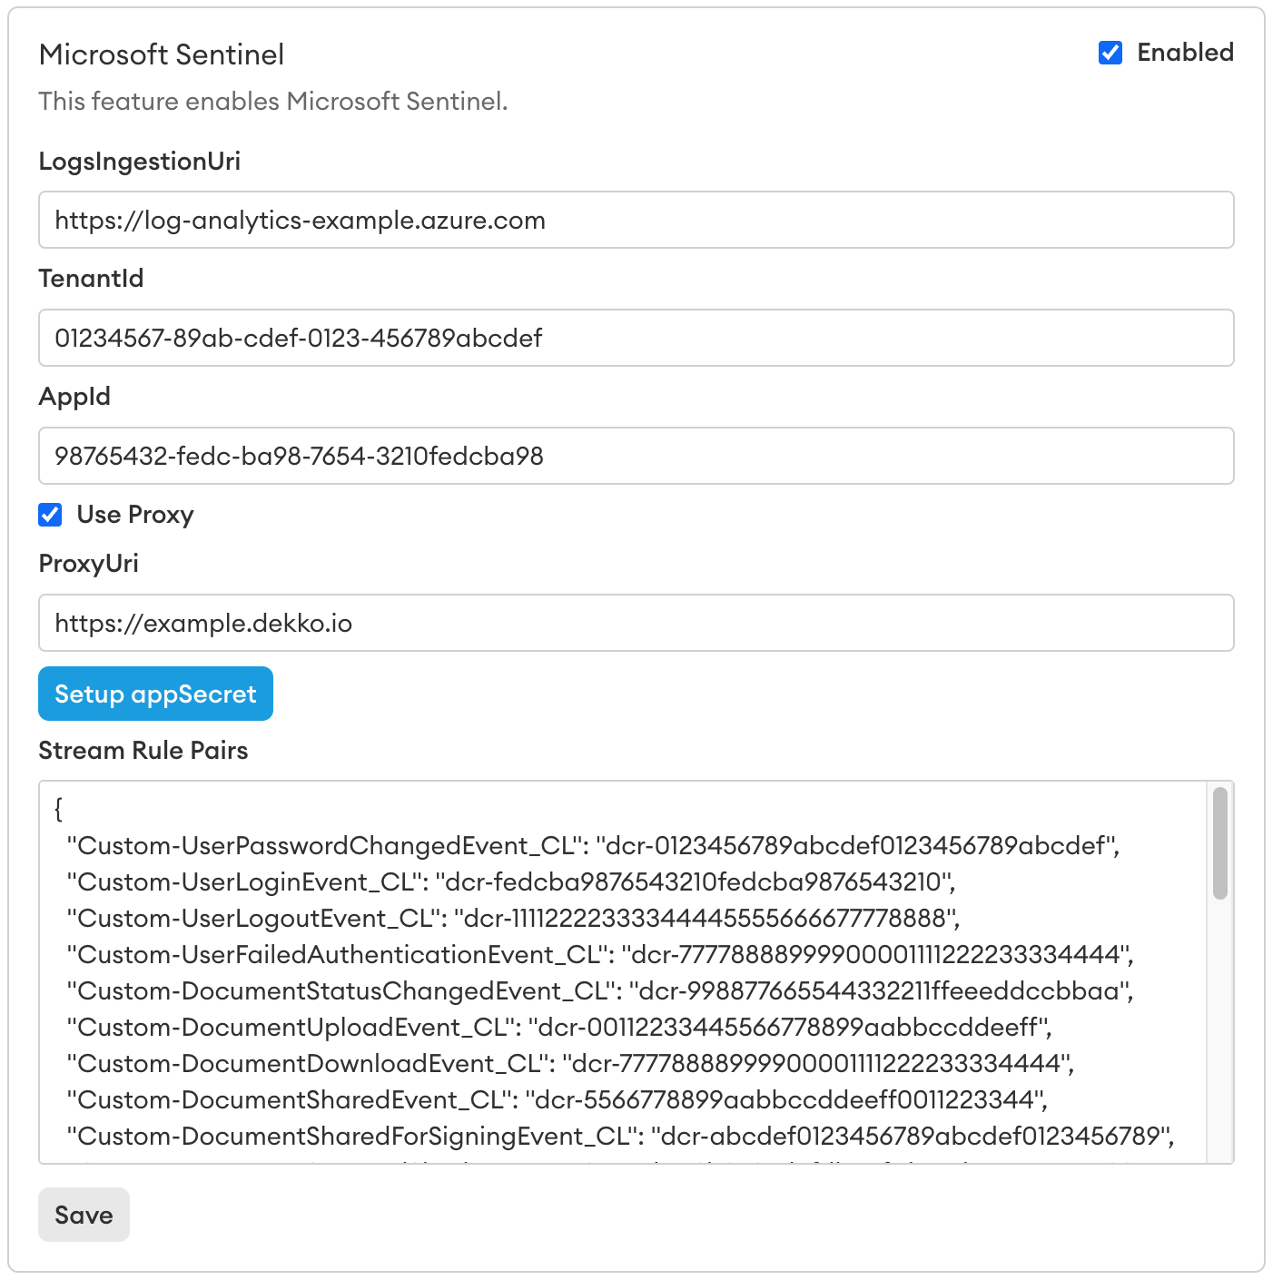Click the Custom-DocumentSharedEvent_CL line
The height and width of the screenshot is (1280, 1273).
point(558,1099)
